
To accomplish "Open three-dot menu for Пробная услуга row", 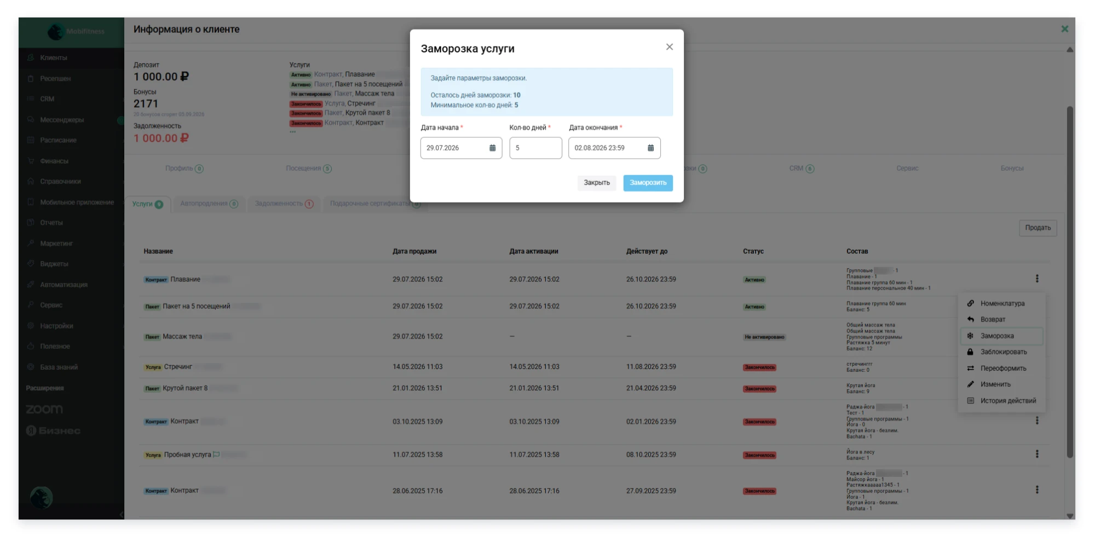I will 1036,454.
